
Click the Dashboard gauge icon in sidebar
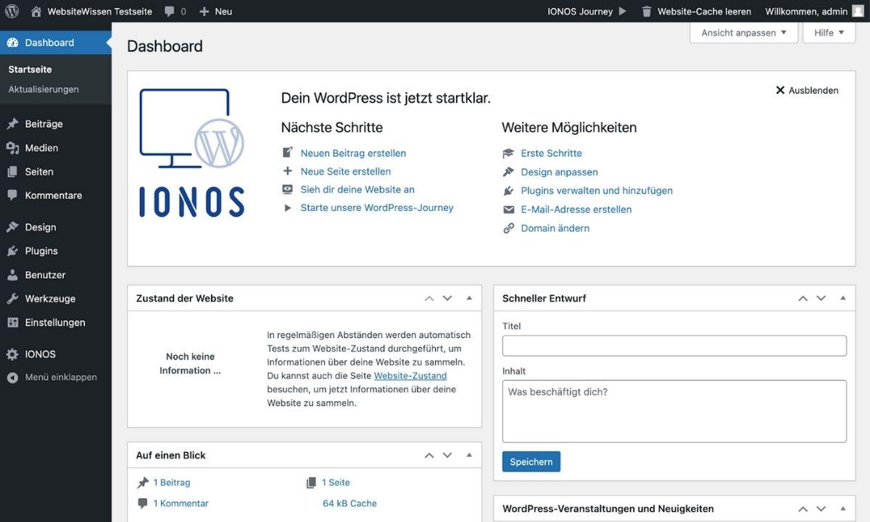pos(12,43)
